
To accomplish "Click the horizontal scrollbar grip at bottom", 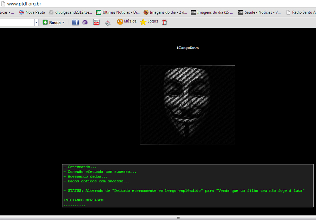I will click(178, 218).
